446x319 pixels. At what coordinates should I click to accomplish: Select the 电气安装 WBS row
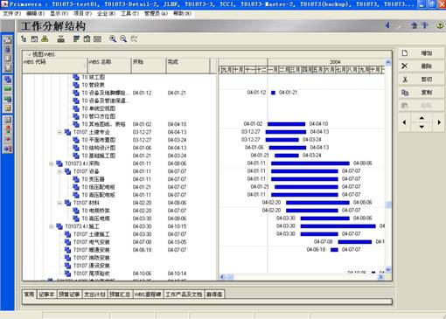(x=120, y=242)
